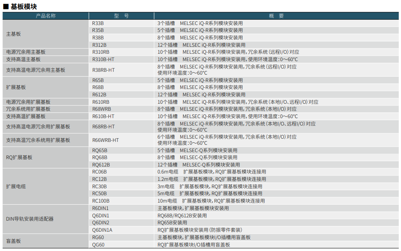Click the R312B description with 12个插槽
This screenshot has width=401, height=251.
pyautogui.click(x=201, y=45)
